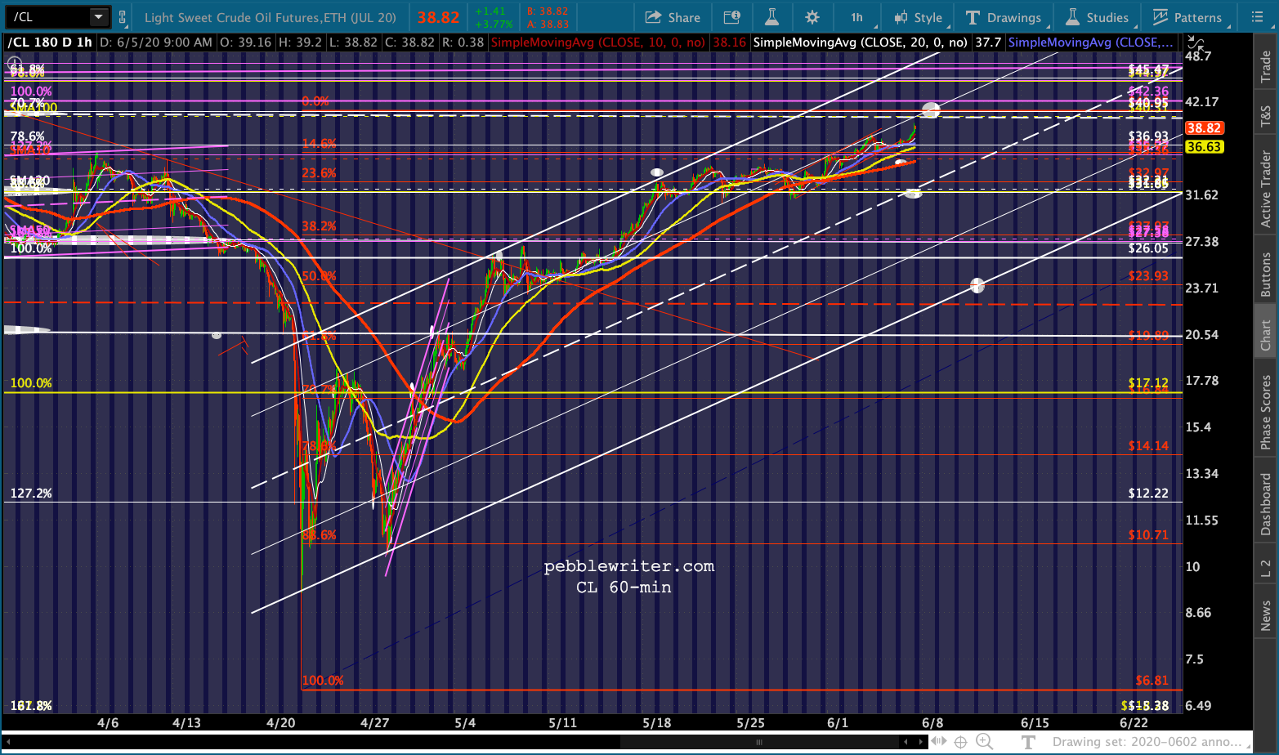The width and height of the screenshot is (1279, 755).
Task: Click the Drawings T icon
Action: coord(973,17)
